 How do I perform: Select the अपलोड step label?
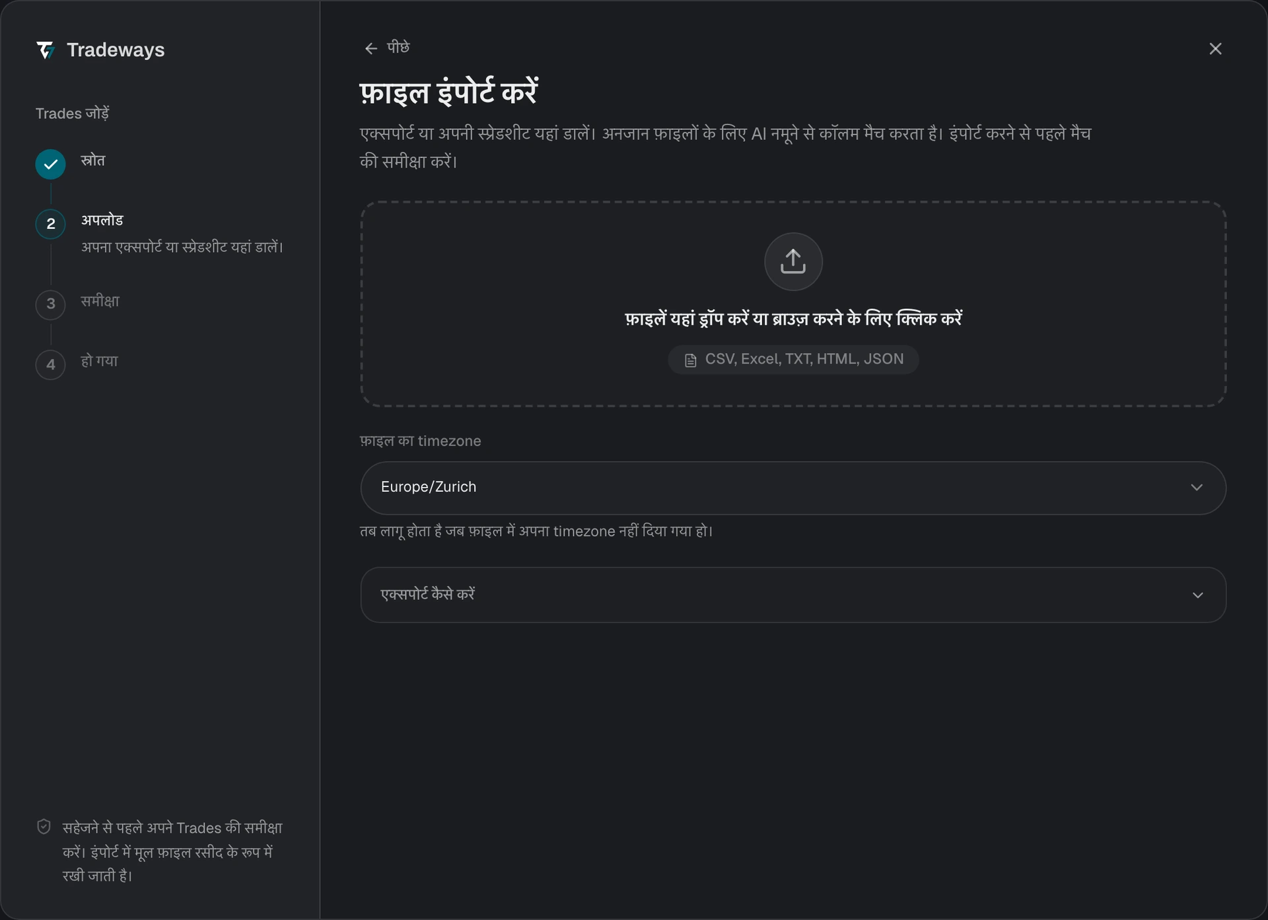[x=102, y=220]
